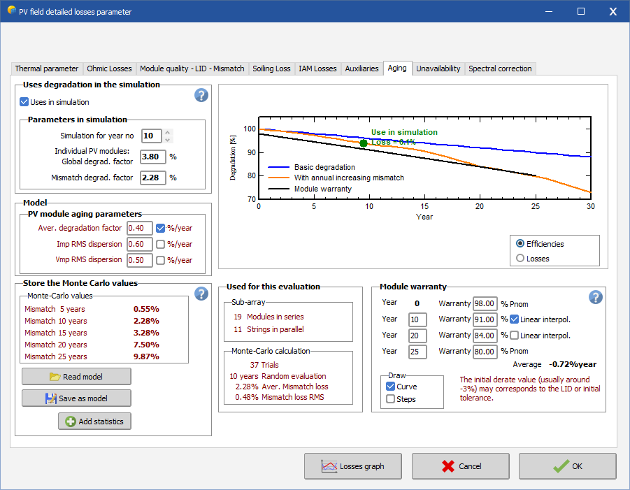
Task: Click the green plus icon on Add statistics
Action: (x=71, y=421)
